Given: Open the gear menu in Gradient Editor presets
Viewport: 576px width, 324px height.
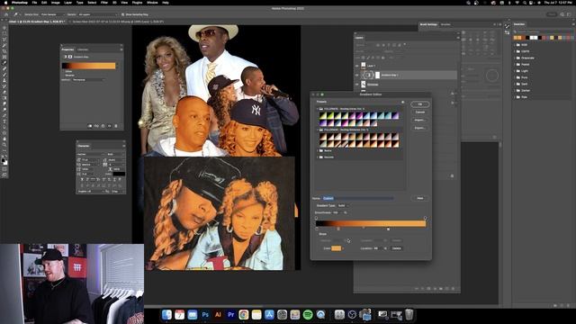Looking at the screenshot, I should click(402, 102).
